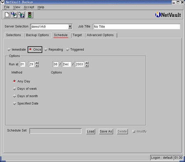Click the third toolbar icon with two documents
185x162 pixels.
point(21,15)
